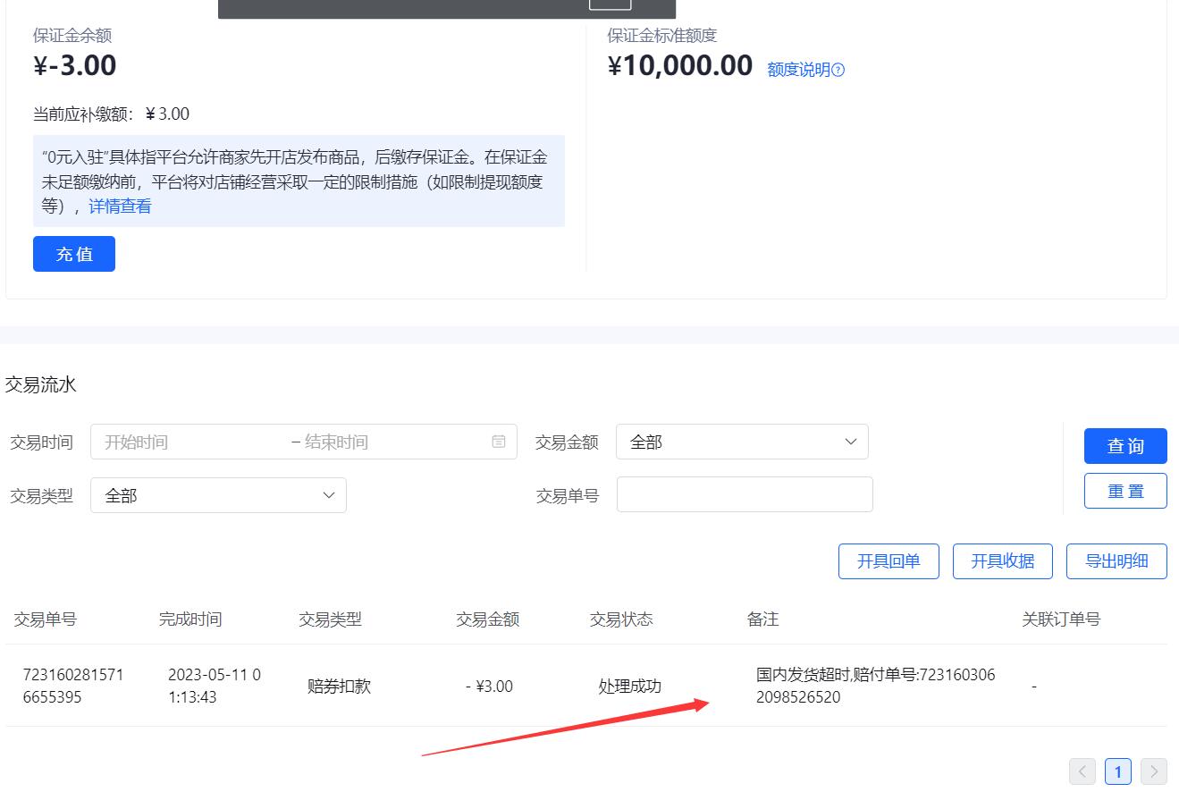Open the 详情查看 details link
Image resolution: width=1179 pixels, height=792 pixels.
tap(121, 206)
